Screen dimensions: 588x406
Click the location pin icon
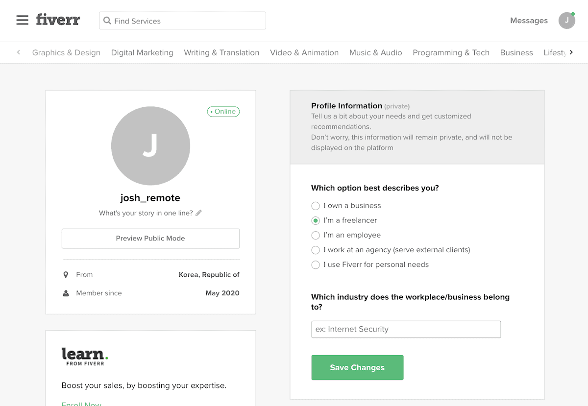click(x=66, y=275)
